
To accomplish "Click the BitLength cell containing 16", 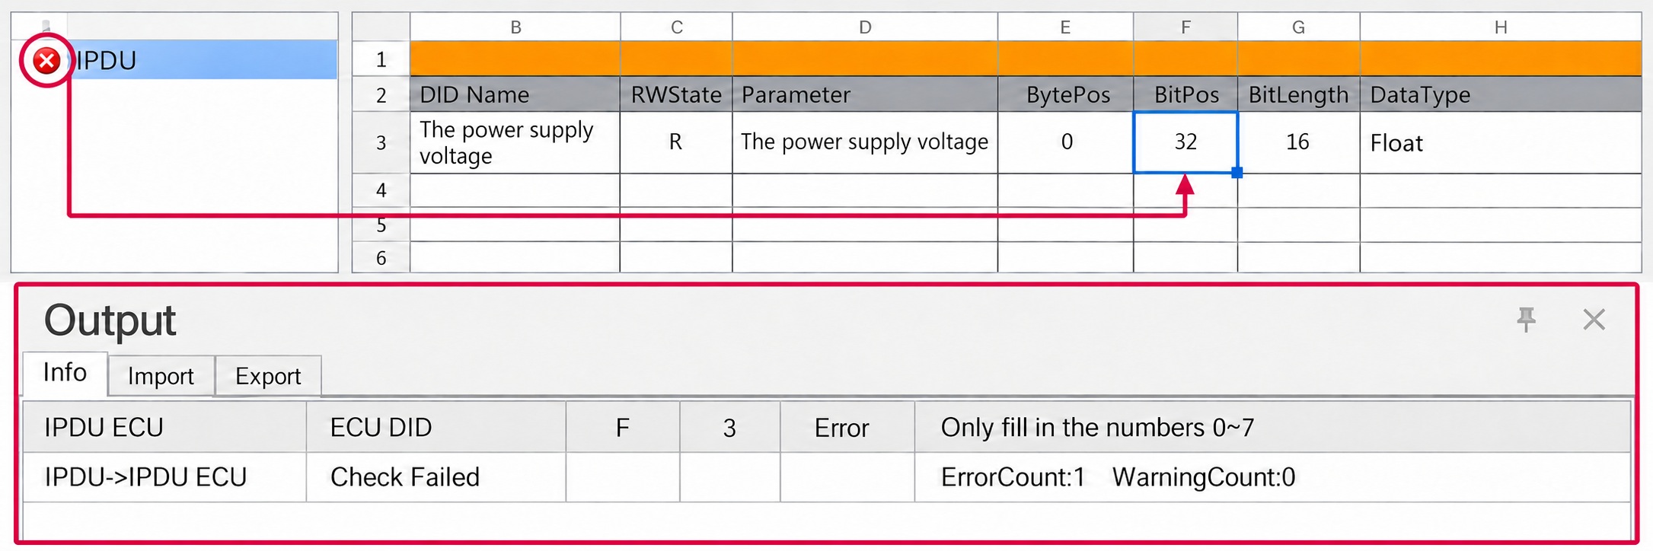I will (1299, 142).
